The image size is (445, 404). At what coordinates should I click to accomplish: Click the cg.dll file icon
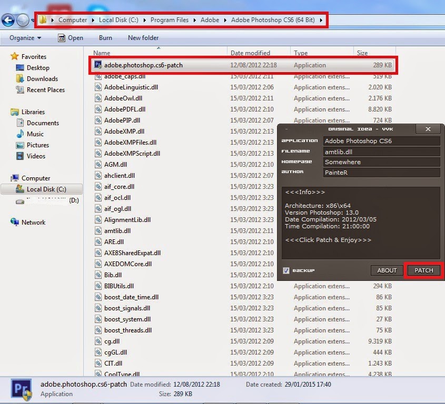(x=98, y=341)
